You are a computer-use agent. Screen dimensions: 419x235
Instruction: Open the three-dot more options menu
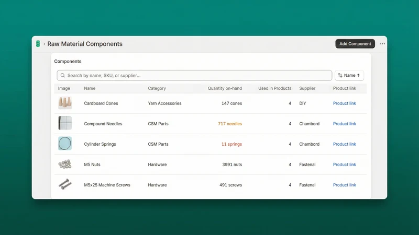coord(382,44)
